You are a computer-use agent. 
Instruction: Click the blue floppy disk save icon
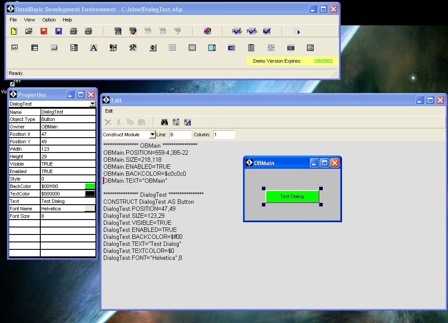coord(59,31)
